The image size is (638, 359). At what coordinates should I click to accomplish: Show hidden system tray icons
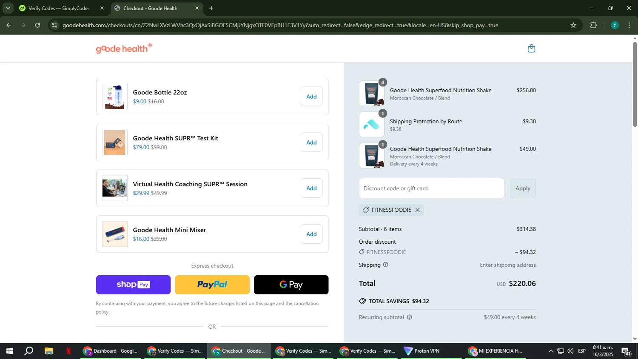(x=551, y=351)
